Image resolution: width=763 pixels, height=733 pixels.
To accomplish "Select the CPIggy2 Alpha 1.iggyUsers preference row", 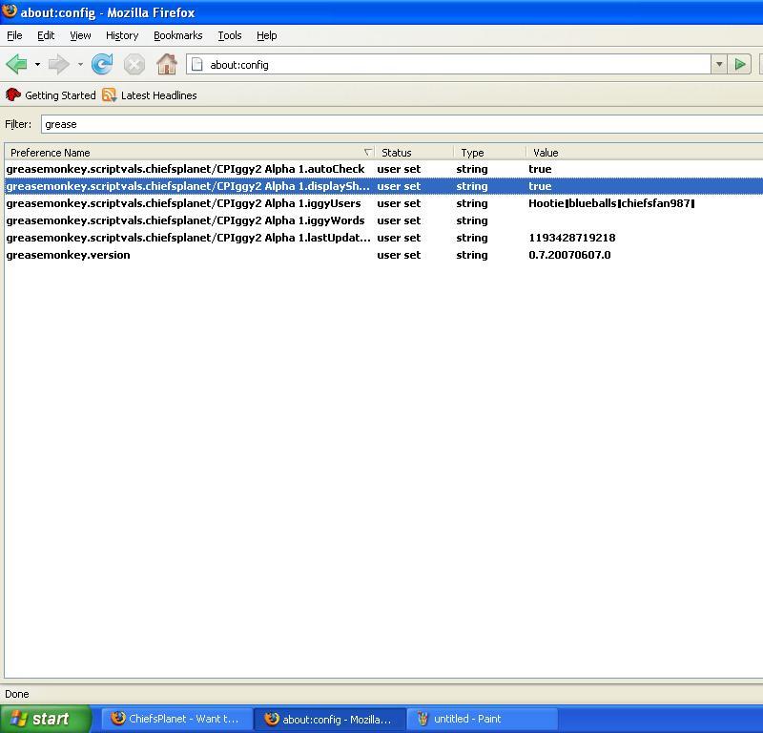I will pos(383,203).
